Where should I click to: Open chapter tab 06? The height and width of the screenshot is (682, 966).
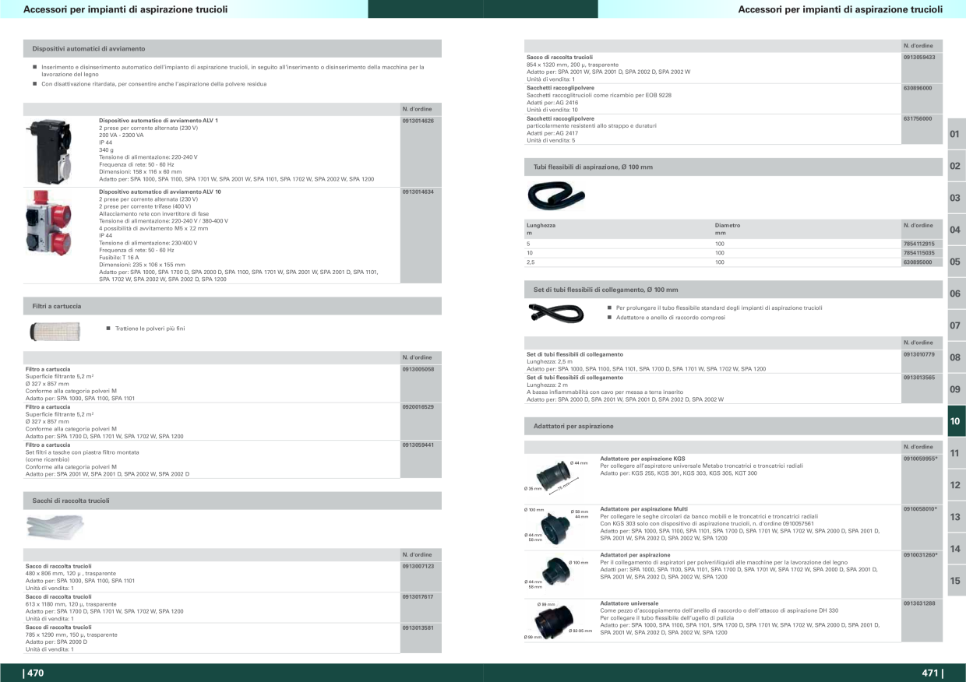point(956,294)
